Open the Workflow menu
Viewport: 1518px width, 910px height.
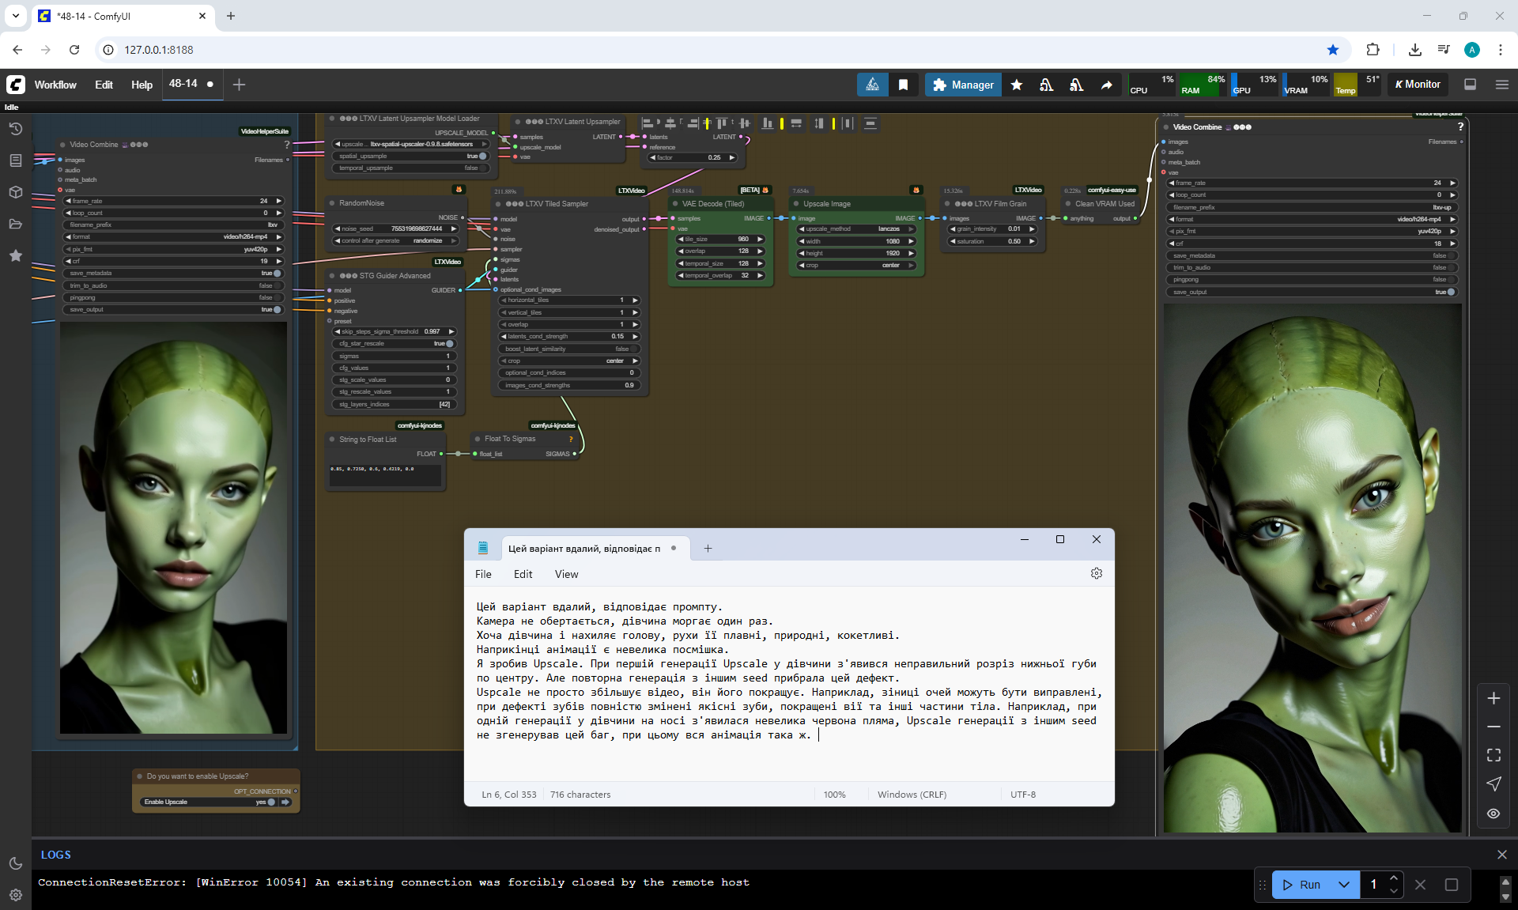pyautogui.click(x=55, y=85)
